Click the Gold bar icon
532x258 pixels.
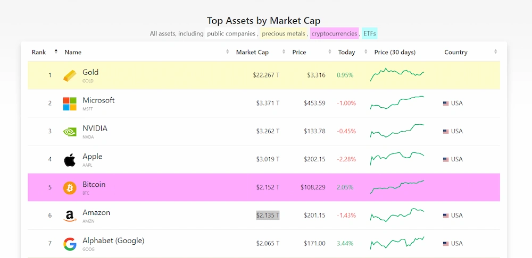coord(70,75)
